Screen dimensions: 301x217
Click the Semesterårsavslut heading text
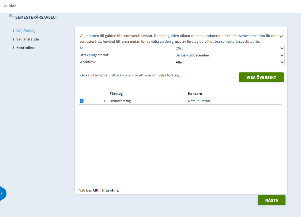(x=37, y=17)
